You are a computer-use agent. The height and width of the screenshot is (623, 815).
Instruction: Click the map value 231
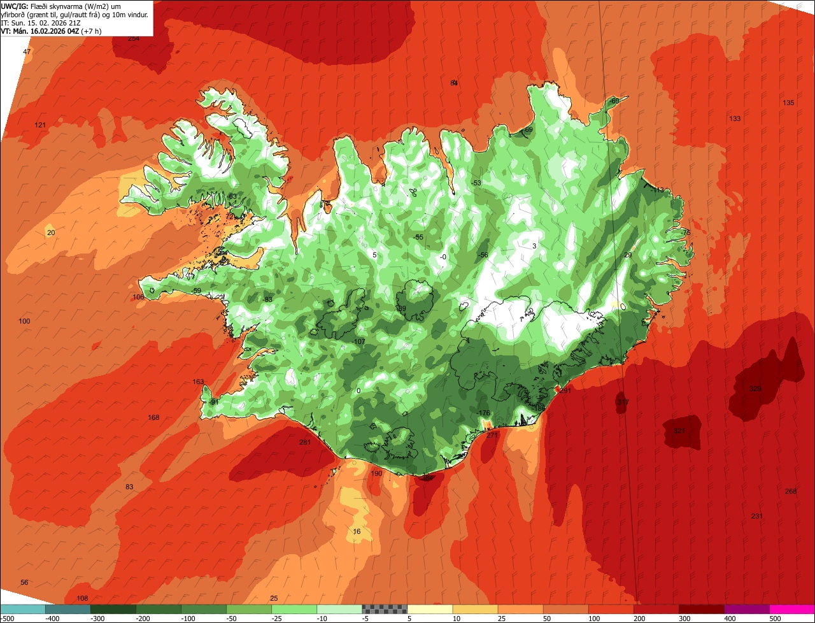click(756, 516)
